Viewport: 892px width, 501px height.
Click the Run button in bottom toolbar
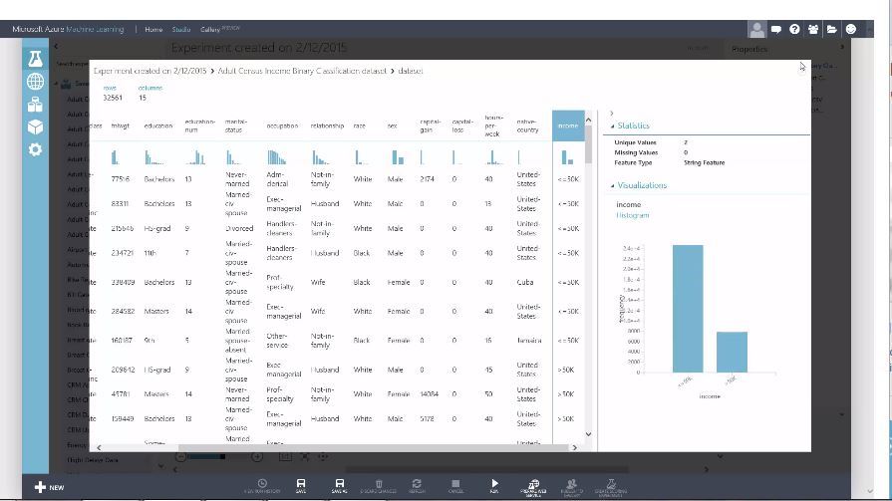pyautogui.click(x=494, y=485)
